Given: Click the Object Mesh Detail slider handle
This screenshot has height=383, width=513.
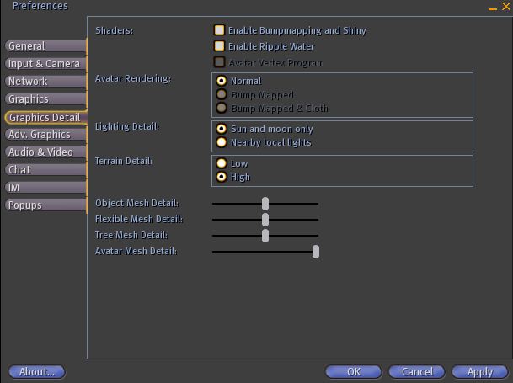Looking at the screenshot, I should point(265,203).
